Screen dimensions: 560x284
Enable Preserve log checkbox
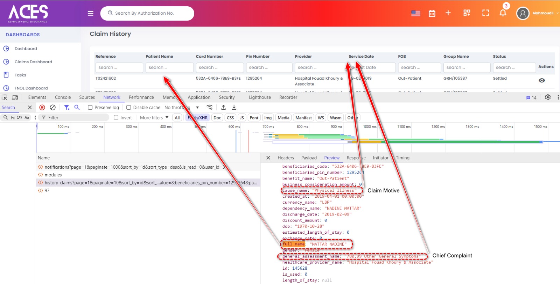[90, 108]
